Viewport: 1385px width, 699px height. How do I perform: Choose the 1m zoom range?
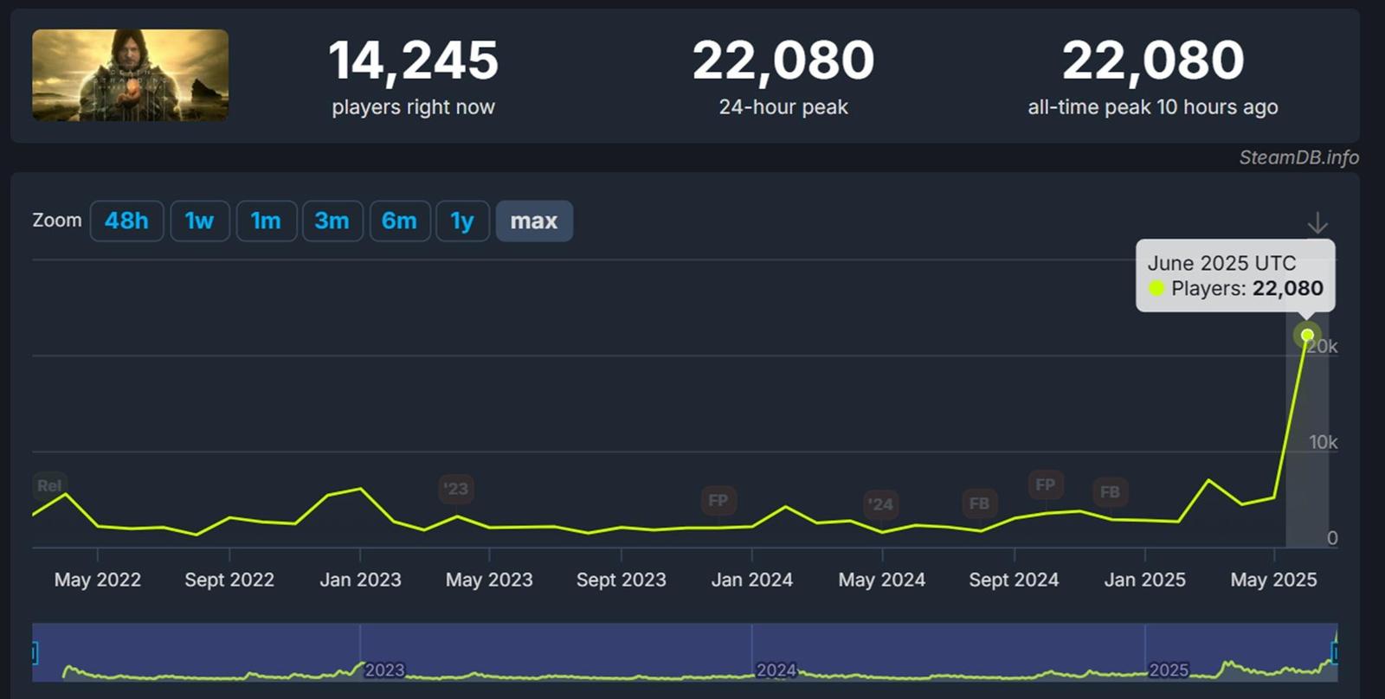pyautogui.click(x=266, y=221)
